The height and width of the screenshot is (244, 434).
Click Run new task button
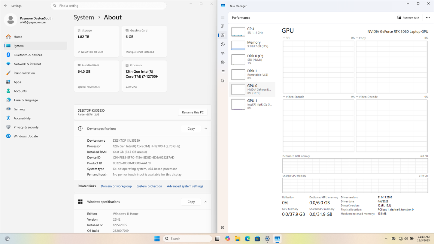coord(408,18)
